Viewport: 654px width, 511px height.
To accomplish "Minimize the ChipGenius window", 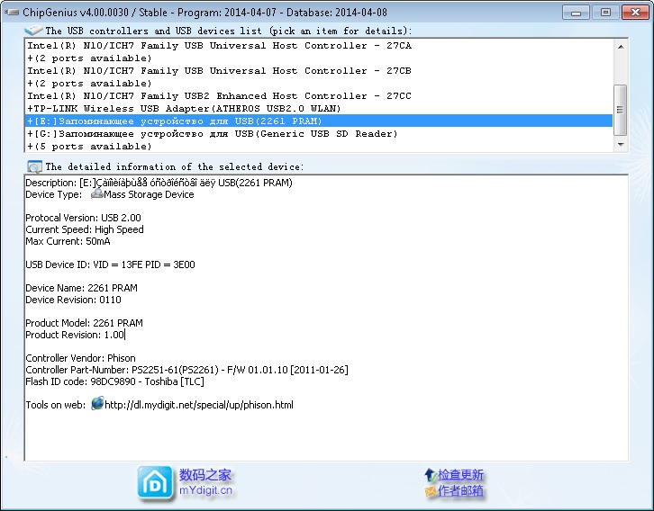I will point(576,12).
